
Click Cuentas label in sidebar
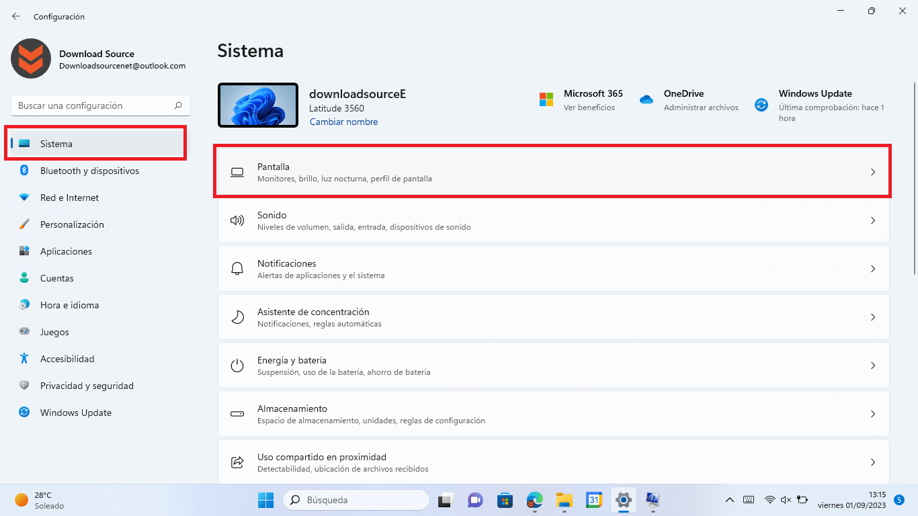(x=57, y=278)
